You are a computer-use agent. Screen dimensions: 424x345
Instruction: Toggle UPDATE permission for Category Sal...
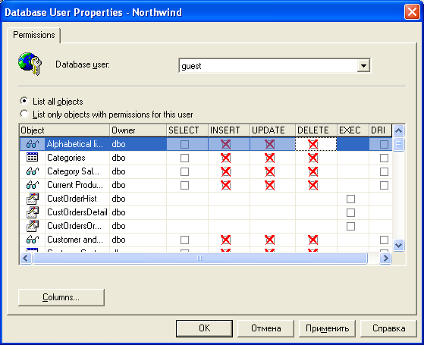pos(269,171)
